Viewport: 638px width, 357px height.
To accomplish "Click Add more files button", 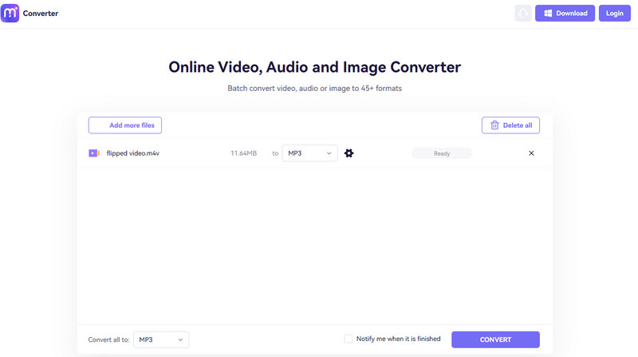I will [x=125, y=125].
